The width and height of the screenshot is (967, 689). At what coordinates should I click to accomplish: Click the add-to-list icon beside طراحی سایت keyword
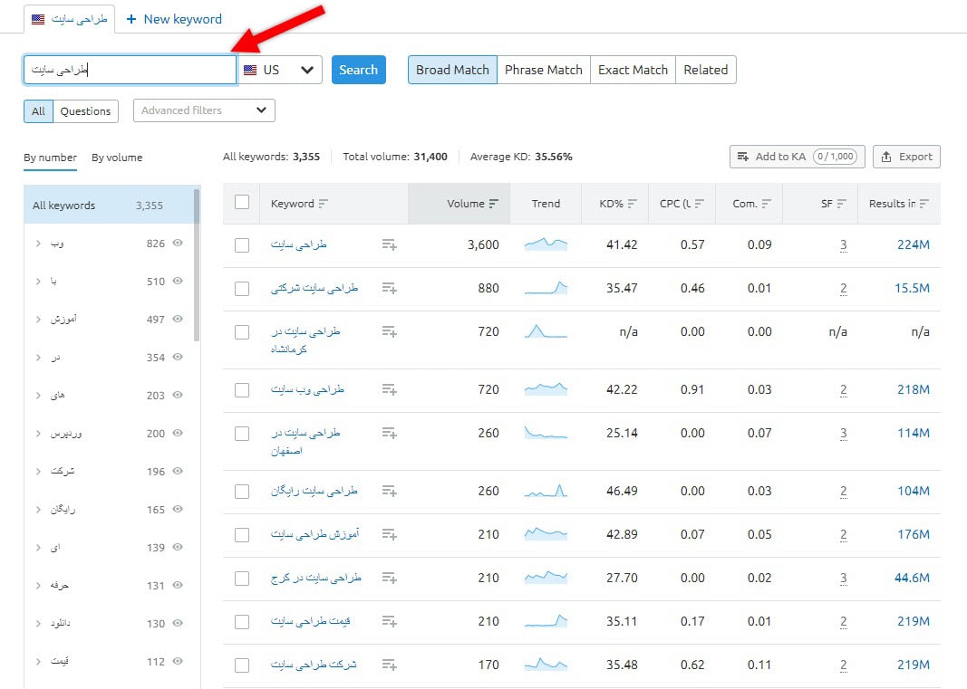coord(390,245)
